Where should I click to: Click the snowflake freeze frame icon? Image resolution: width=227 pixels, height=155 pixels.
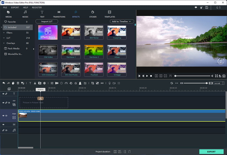[44, 83]
